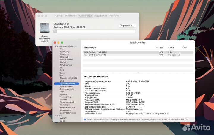Sort by the Тип column header
Screen dimensions: 214x135
click(161, 48)
